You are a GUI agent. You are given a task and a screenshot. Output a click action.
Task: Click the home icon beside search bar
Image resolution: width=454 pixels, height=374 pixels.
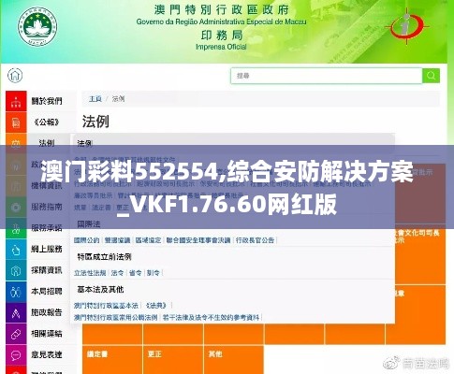(15, 76)
